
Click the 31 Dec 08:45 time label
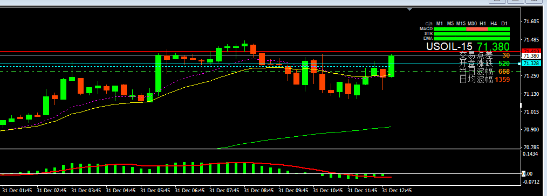259,191
